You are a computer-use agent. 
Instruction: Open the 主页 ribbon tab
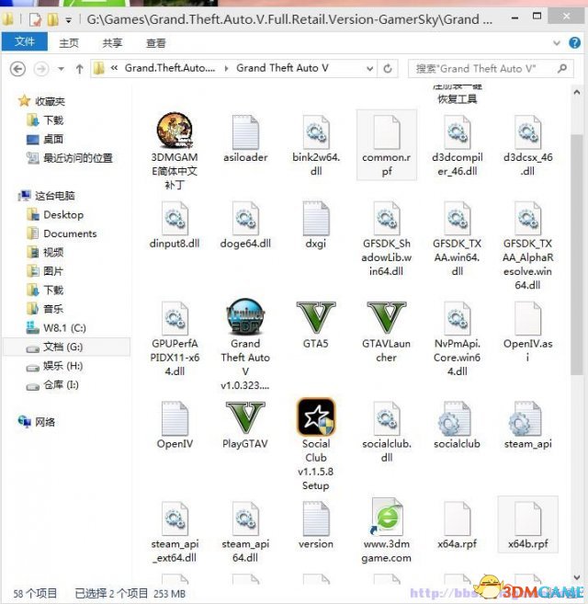pyautogui.click(x=69, y=43)
